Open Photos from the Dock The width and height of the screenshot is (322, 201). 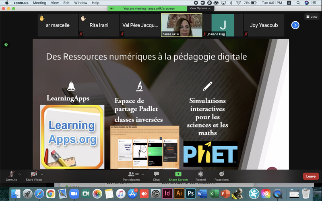tap(97, 193)
